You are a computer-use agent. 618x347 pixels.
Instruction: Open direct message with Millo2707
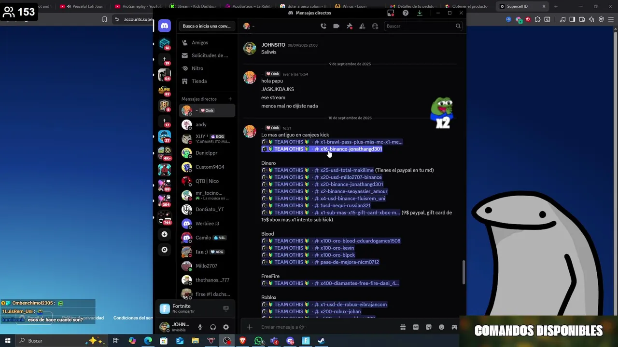click(x=207, y=266)
